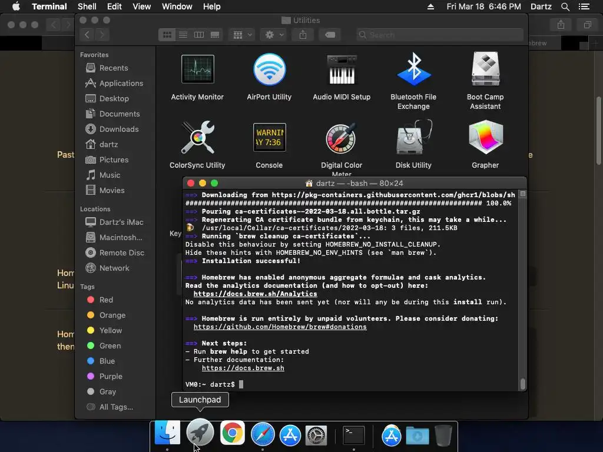This screenshot has width=603, height=452.
Task: Open the Terminal menu in menu bar
Action: point(49,6)
